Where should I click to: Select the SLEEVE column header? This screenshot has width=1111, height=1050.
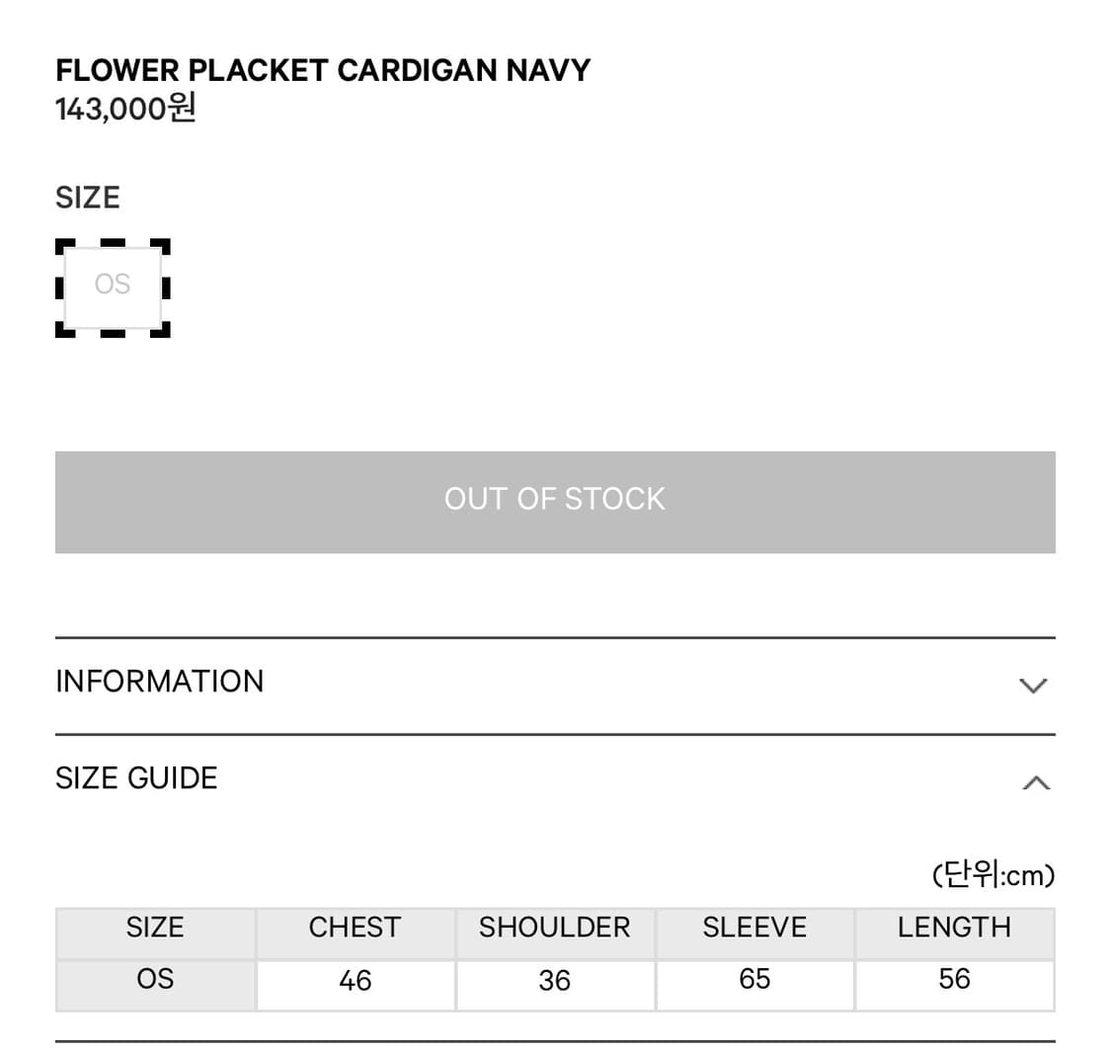(x=754, y=928)
